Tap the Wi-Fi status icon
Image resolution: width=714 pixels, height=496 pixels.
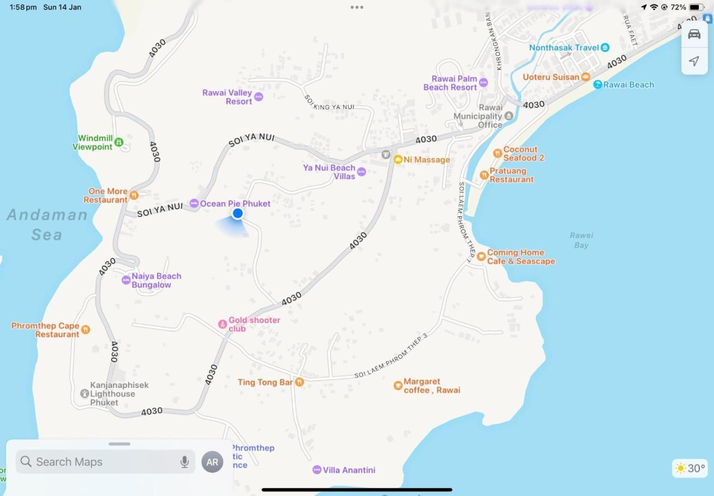coord(654,7)
